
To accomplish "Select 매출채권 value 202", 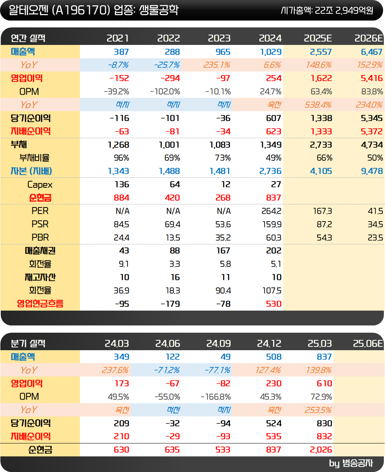I will (274, 251).
